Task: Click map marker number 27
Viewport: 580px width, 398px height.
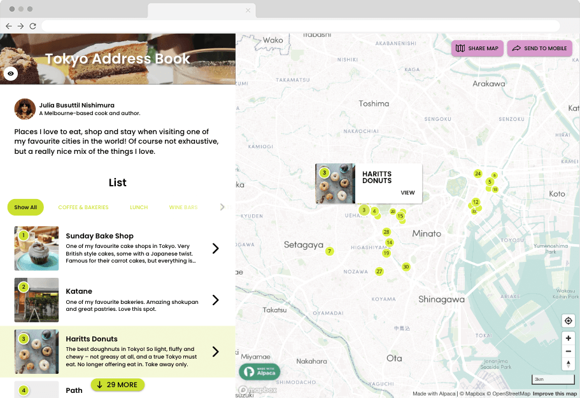Action: 379,271
